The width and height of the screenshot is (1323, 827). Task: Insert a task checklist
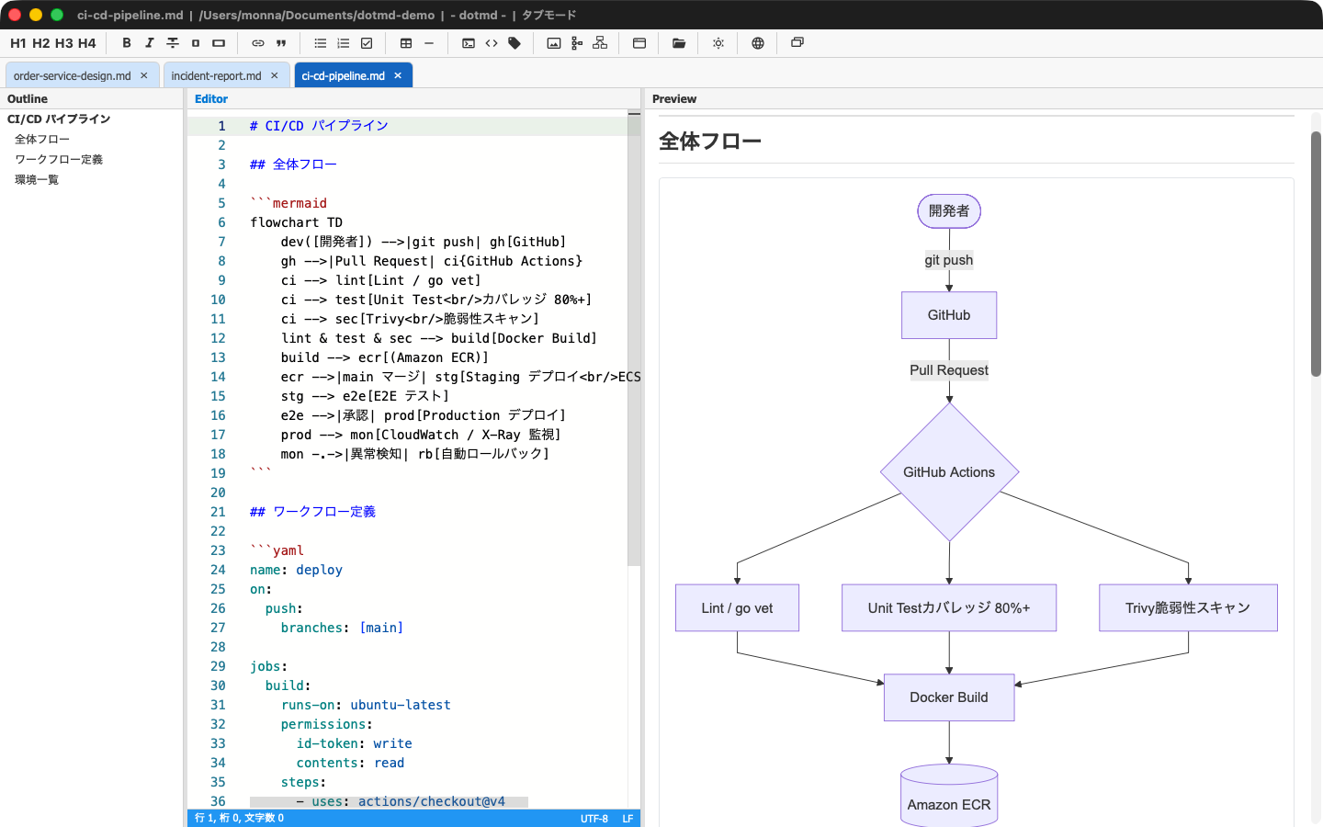[367, 43]
